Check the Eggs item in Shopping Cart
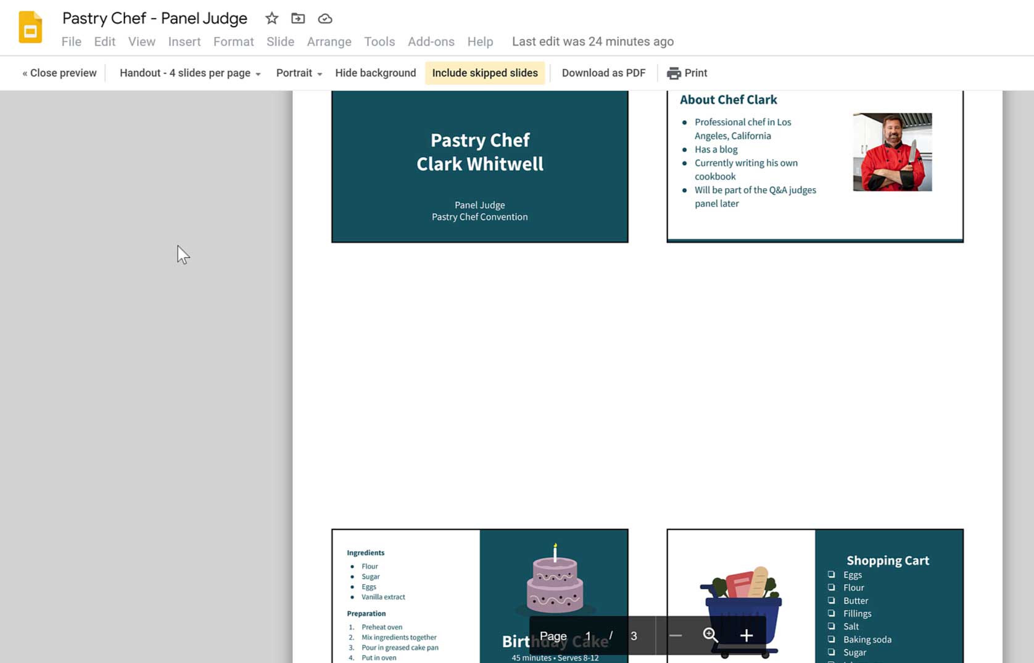The image size is (1034, 663). click(x=832, y=574)
